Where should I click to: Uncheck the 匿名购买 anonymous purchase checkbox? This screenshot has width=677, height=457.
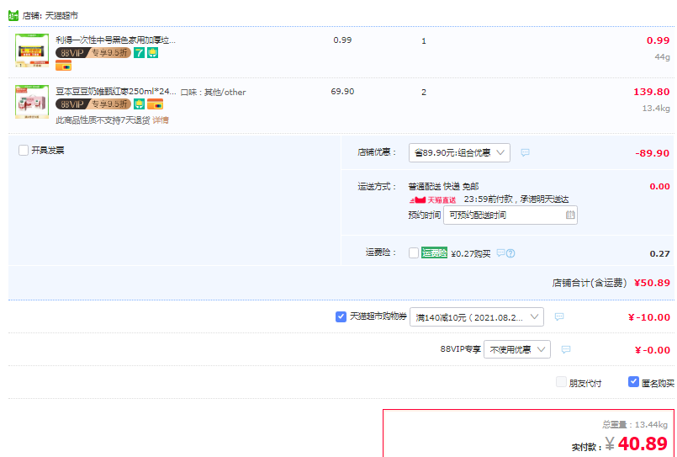[633, 382]
